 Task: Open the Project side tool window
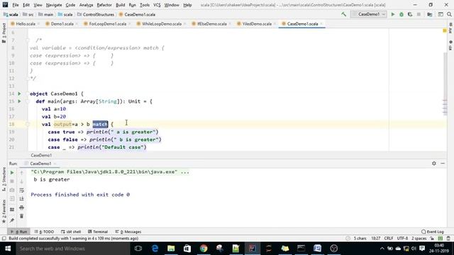pyautogui.click(x=4, y=33)
